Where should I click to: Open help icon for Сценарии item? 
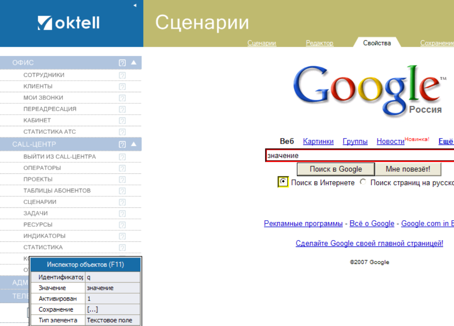[x=122, y=202]
